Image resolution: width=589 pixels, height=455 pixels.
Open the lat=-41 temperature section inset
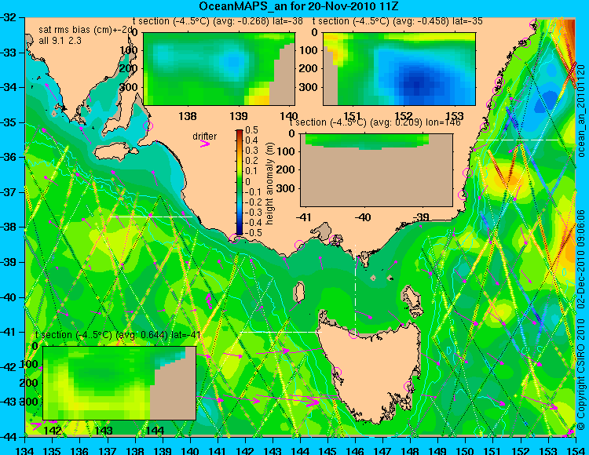coord(119,383)
